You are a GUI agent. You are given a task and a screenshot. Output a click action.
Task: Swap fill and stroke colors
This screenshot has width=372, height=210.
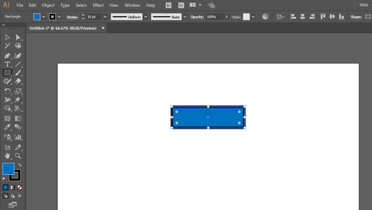click(x=20, y=165)
